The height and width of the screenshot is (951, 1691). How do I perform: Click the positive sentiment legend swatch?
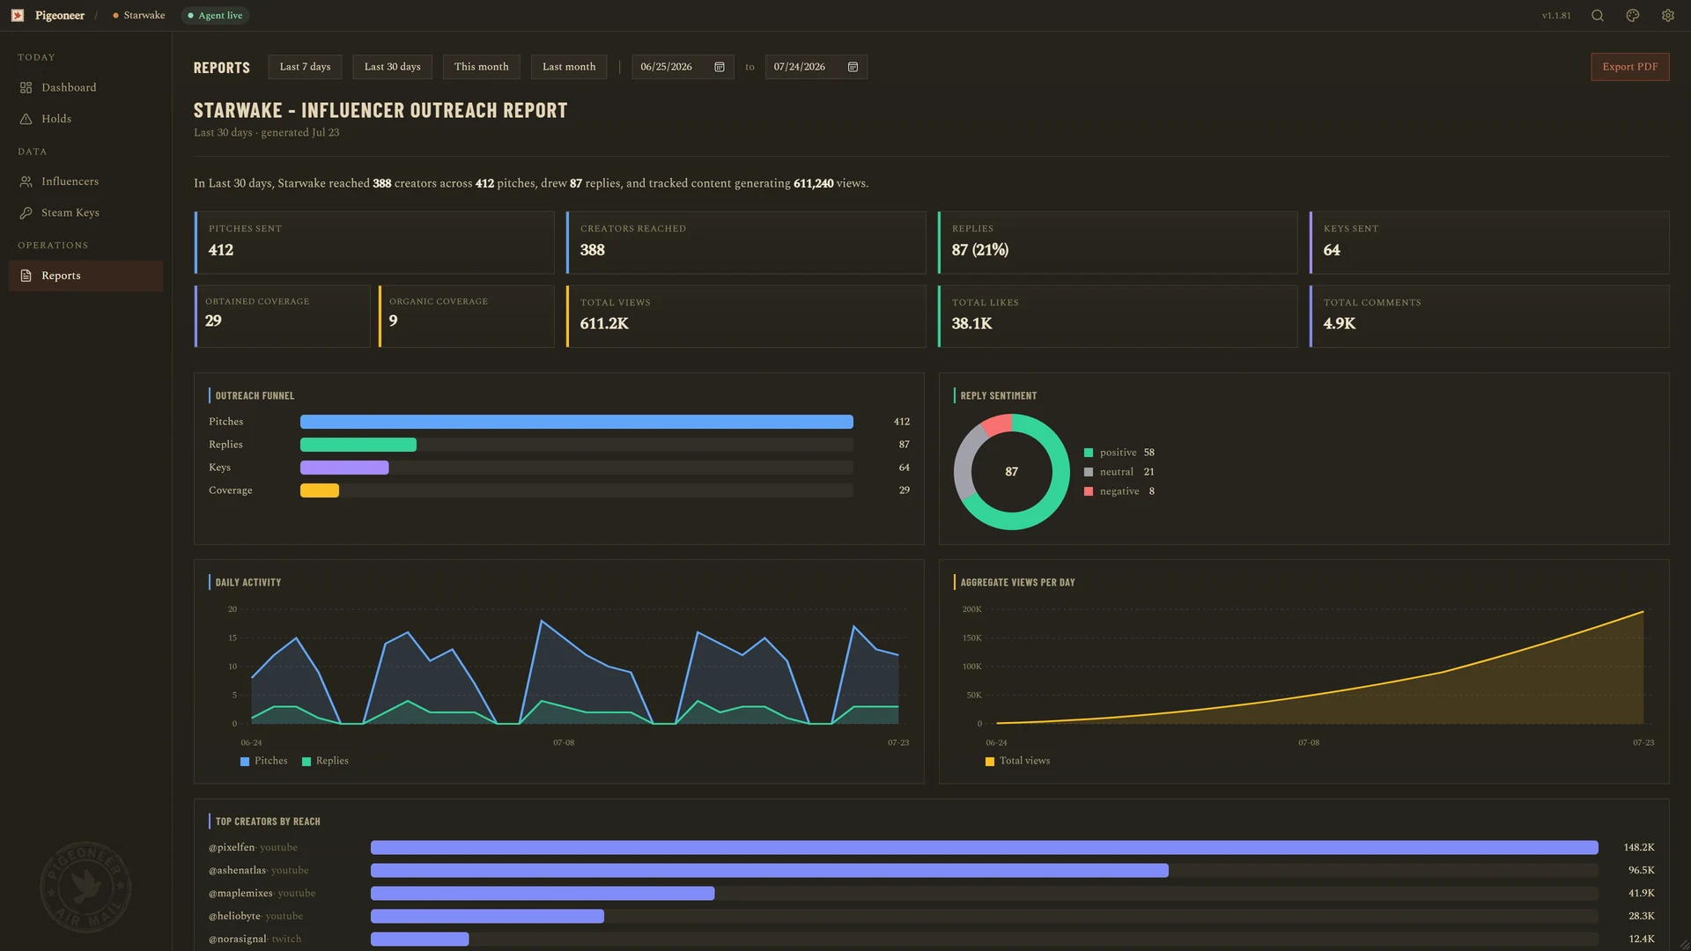1089,453
